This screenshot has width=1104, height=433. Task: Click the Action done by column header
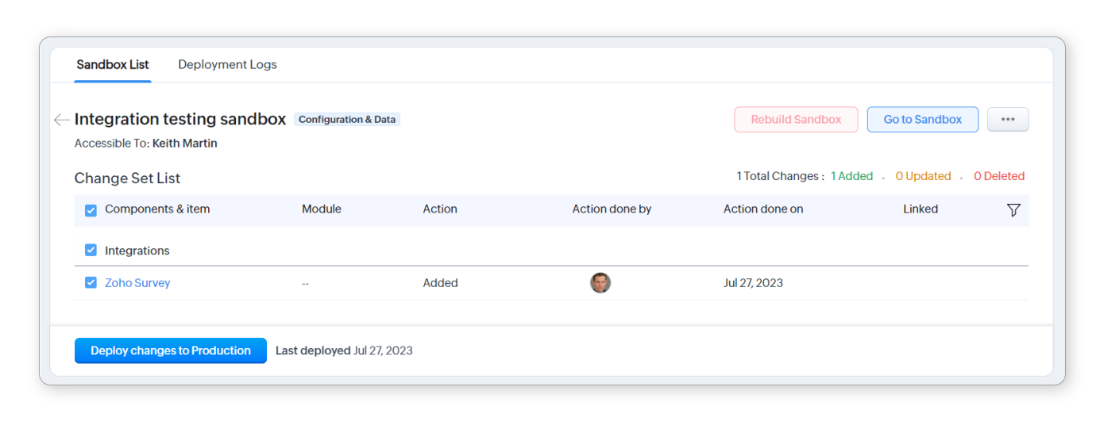(x=612, y=209)
